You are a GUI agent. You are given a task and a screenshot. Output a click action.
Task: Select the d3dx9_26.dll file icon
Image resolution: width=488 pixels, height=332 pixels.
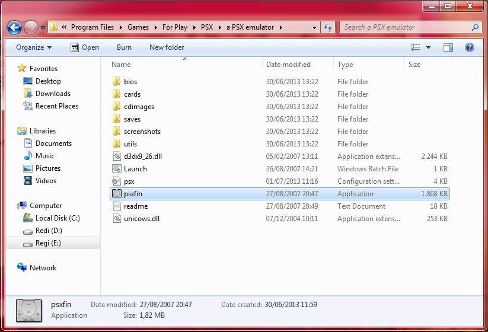tap(117, 156)
